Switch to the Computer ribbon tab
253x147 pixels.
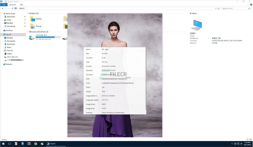click(x=13, y=5)
